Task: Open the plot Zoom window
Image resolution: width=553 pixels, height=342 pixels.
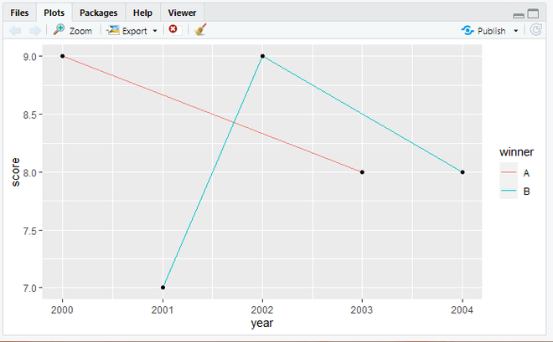Action: point(73,31)
